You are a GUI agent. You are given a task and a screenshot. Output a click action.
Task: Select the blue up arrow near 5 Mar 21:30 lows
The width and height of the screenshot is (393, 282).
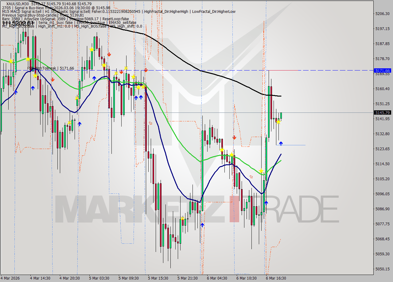[202, 225]
